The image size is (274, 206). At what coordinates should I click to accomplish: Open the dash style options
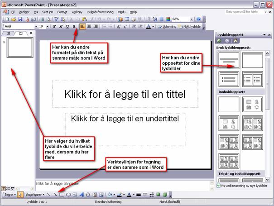click(145, 195)
